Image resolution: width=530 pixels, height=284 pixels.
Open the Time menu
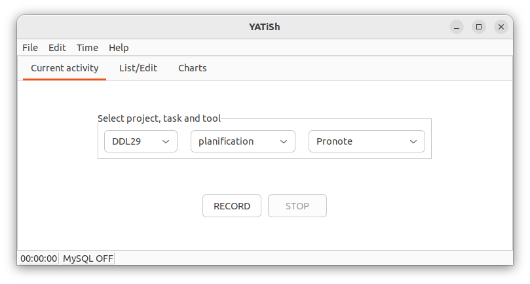tap(87, 48)
